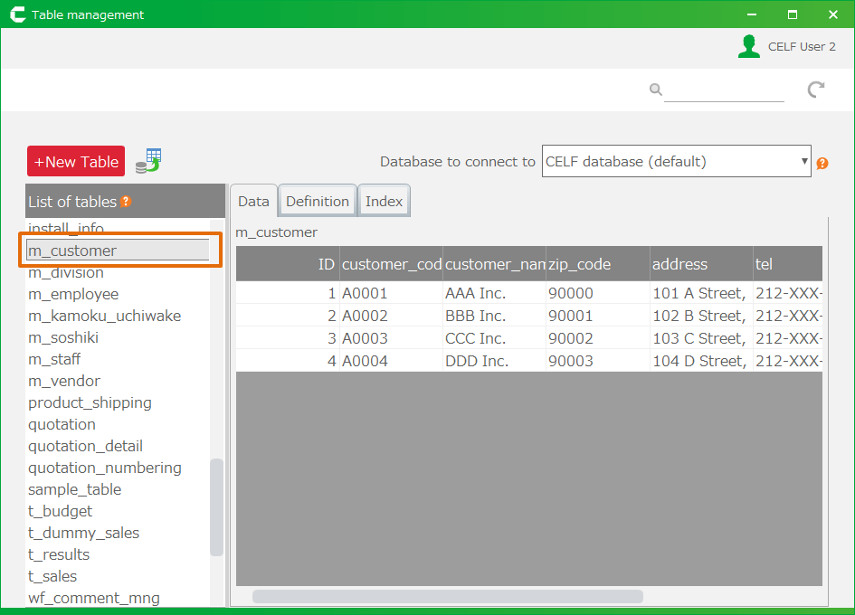The image size is (855, 615).
Task: Open the Database to connect to dropdown
Action: point(676,162)
